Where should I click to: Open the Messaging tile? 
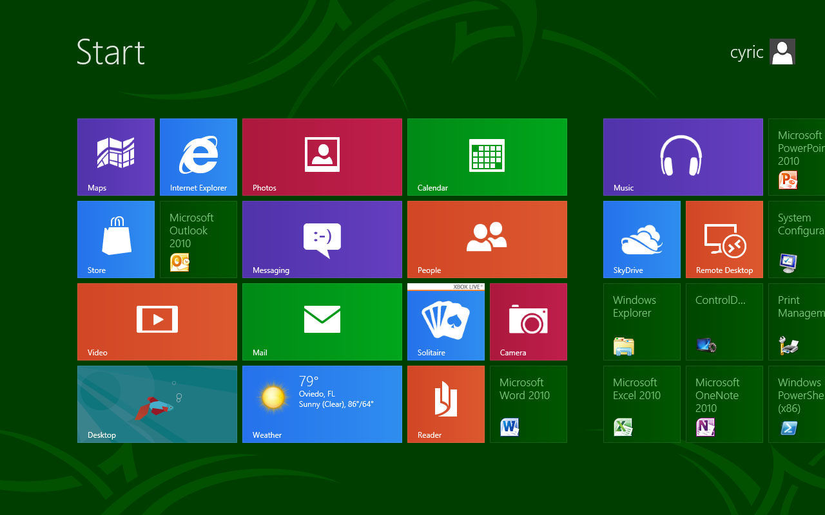click(322, 239)
